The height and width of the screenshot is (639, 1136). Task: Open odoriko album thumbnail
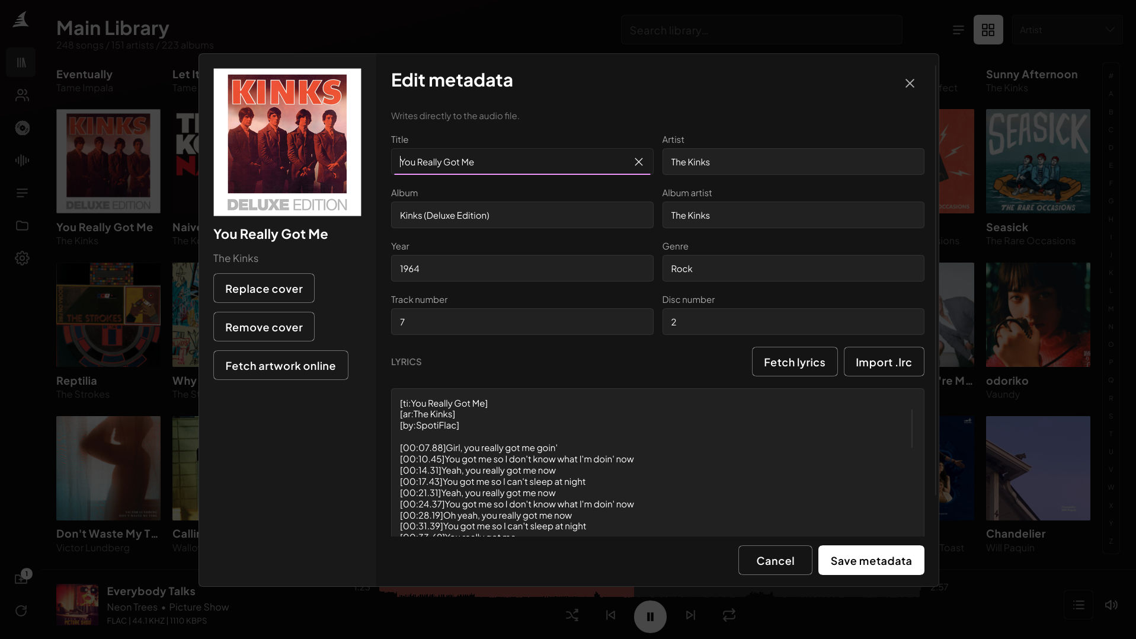1038,315
